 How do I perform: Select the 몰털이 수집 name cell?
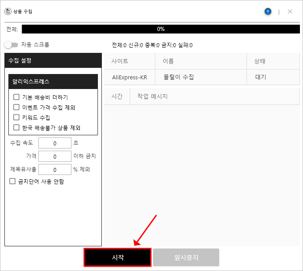pyautogui.click(x=201, y=77)
